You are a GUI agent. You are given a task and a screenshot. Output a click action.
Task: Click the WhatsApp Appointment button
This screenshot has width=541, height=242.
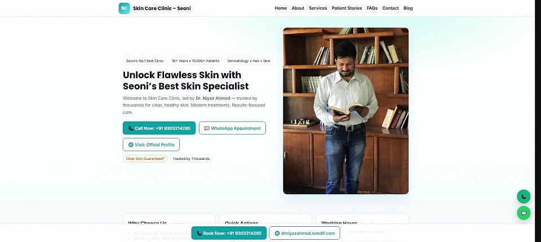pos(232,128)
